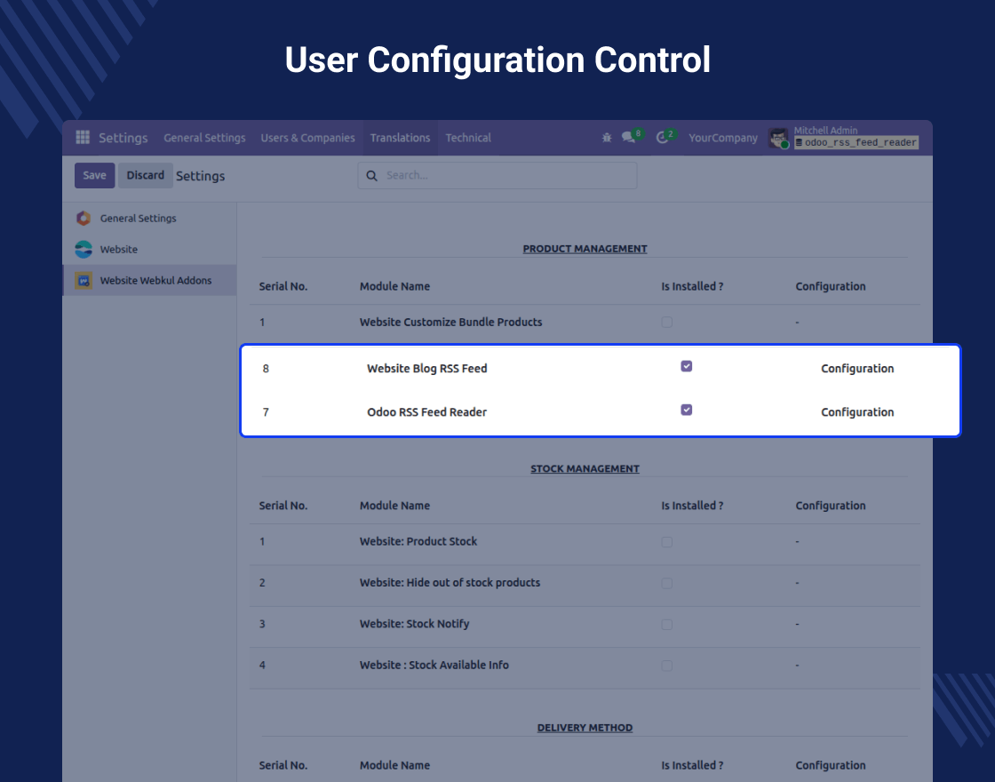This screenshot has height=782, width=995.
Task: Open the activities clock icon
Action: point(662,138)
